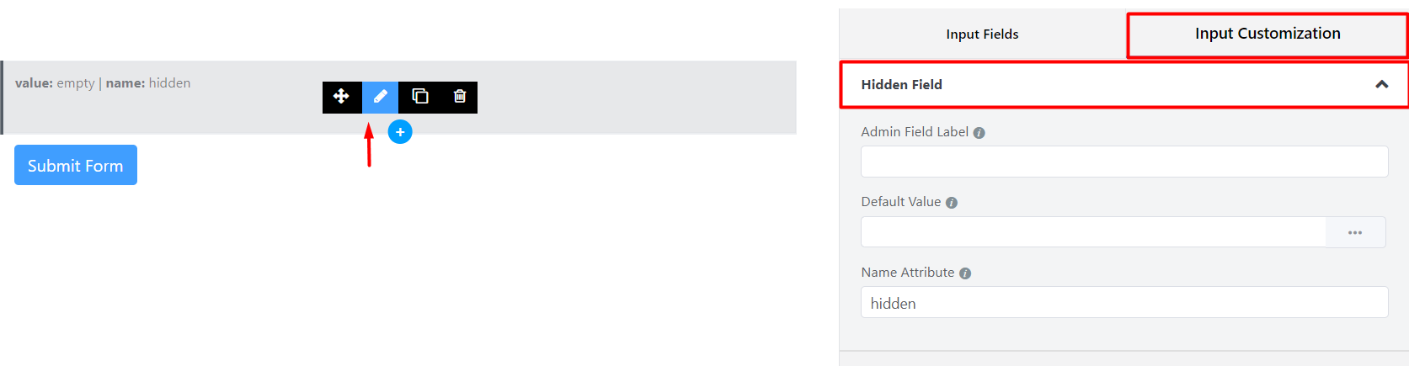The height and width of the screenshot is (366, 1409).
Task: Open the Default Value ellipsis shortcode menu
Action: click(x=1355, y=232)
